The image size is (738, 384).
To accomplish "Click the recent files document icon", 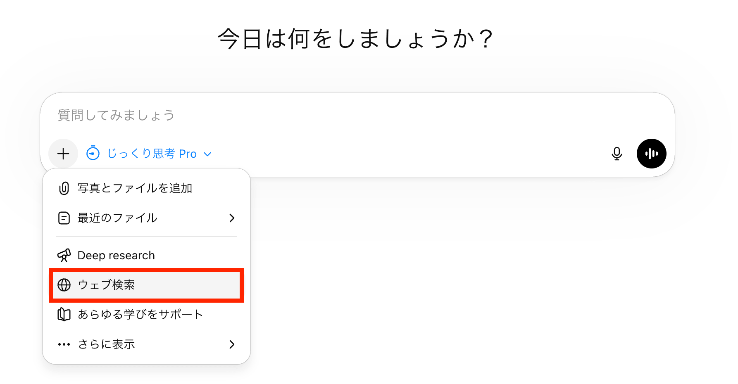I will pyautogui.click(x=64, y=218).
